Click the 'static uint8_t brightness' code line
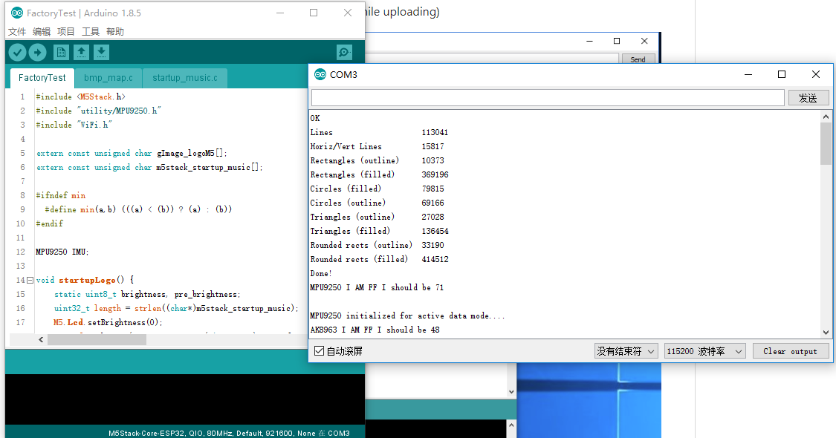This screenshot has height=438, width=836. (147, 294)
